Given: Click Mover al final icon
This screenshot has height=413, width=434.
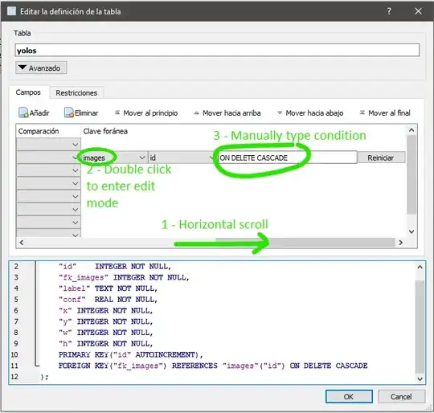Looking at the screenshot, I should coord(362,112).
